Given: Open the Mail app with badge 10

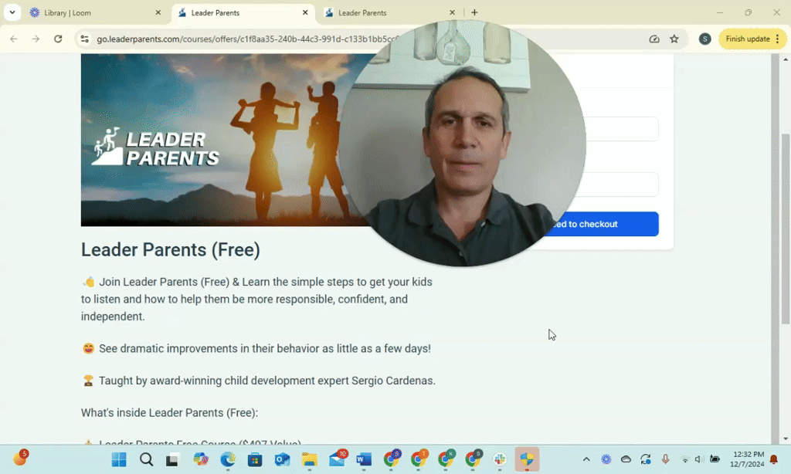Looking at the screenshot, I should point(337,459).
